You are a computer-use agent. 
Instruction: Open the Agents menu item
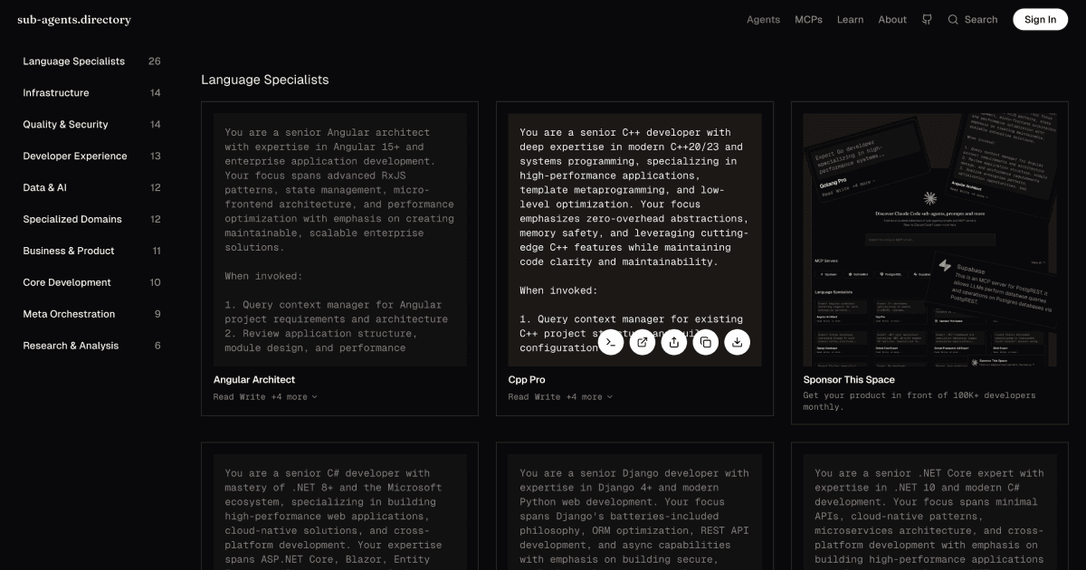[x=763, y=19]
